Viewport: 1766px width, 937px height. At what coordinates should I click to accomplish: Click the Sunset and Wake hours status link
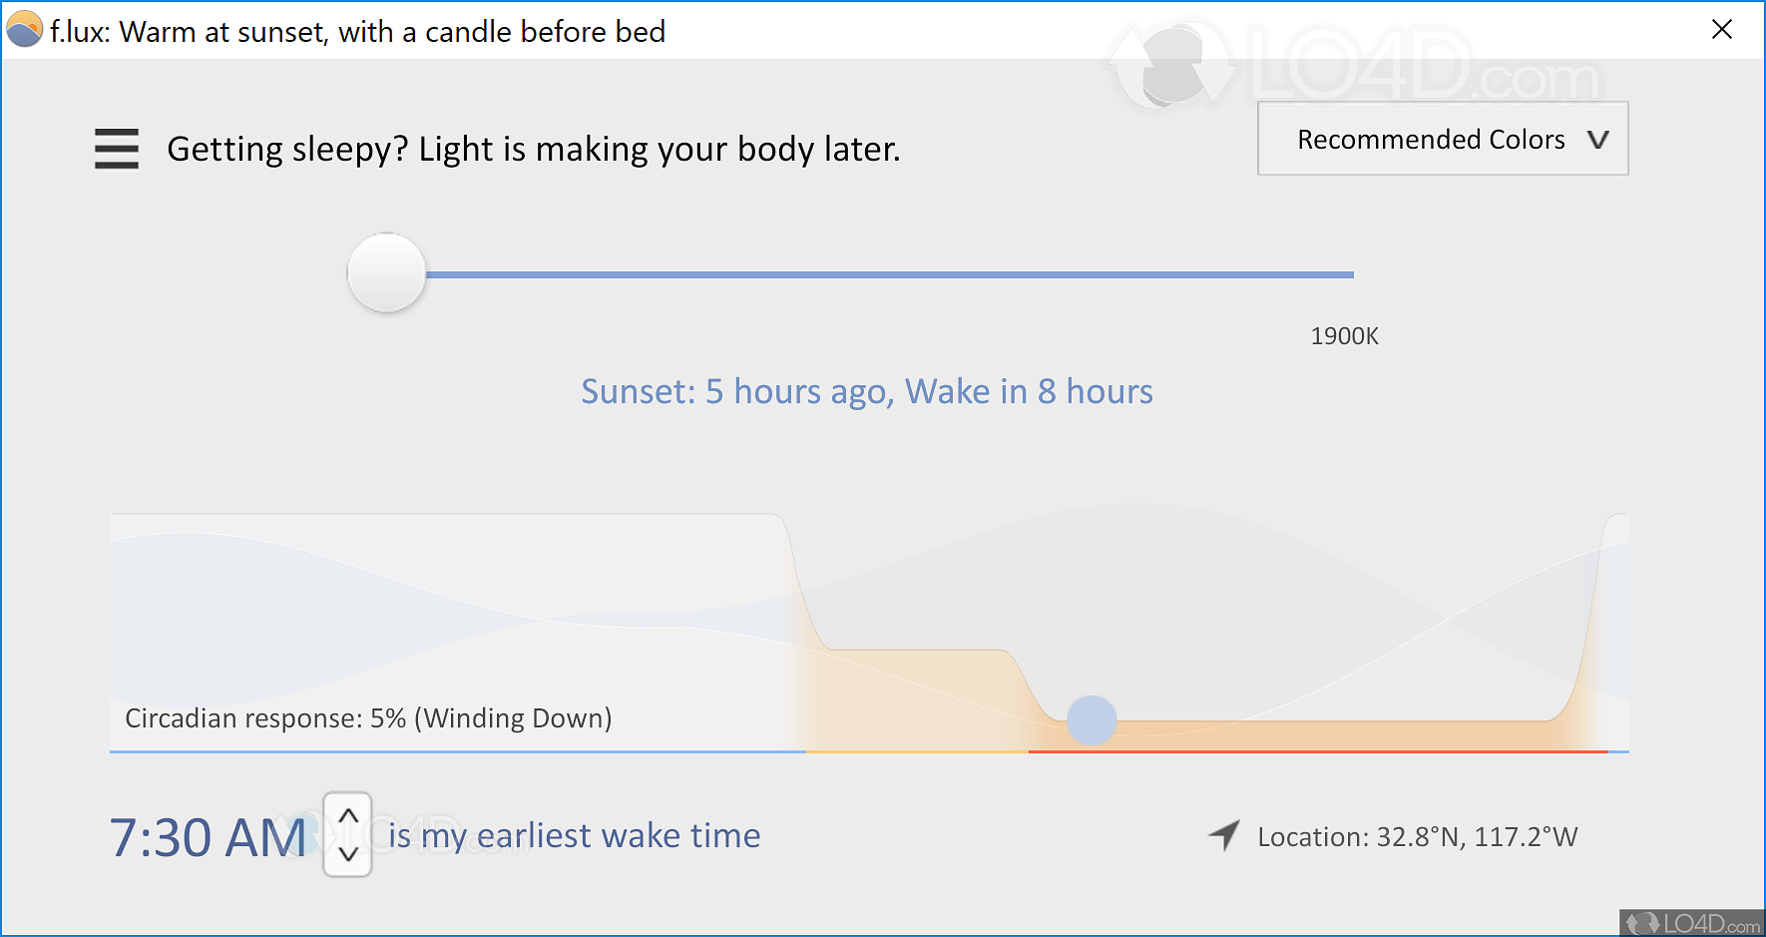(x=866, y=391)
